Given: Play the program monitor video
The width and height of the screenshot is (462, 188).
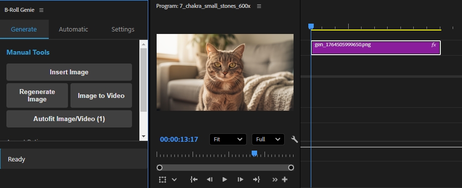Looking at the screenshot, I should [225, 180].
